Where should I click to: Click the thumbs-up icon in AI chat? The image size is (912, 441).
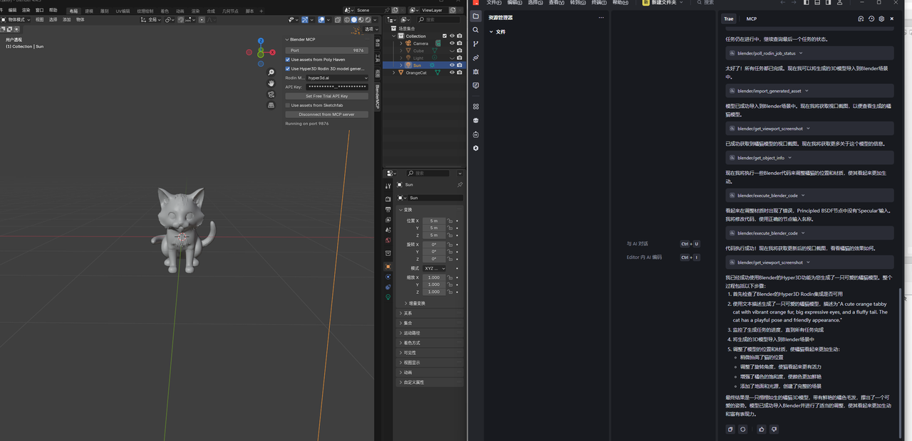[x=761, y=429]
